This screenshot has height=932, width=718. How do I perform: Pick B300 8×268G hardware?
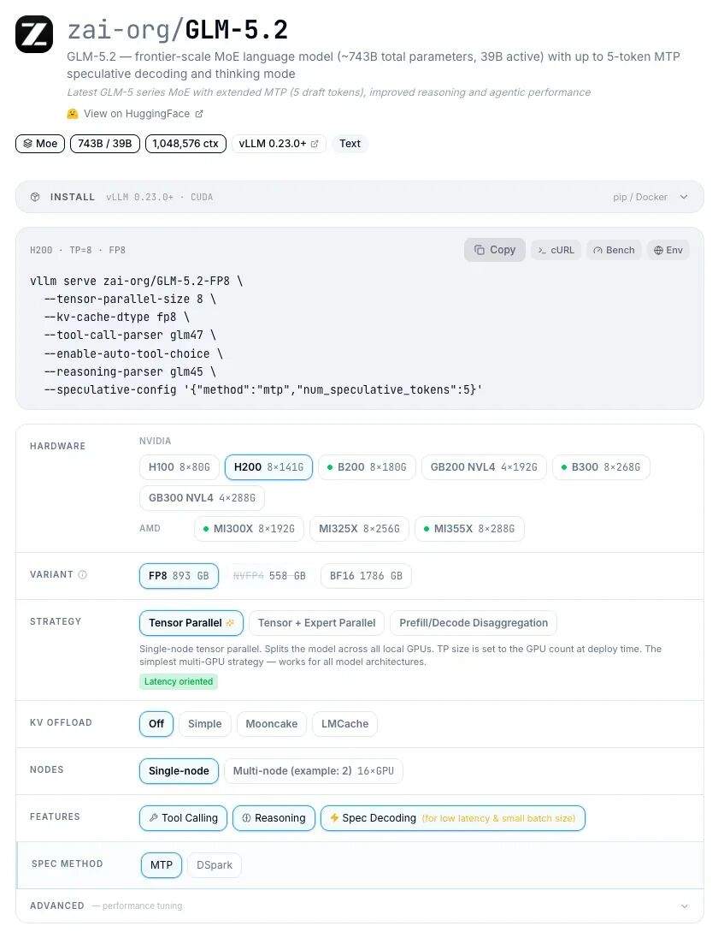point(601,467)
